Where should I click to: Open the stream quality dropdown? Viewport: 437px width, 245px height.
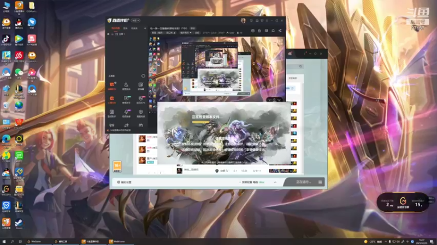[x=186, y=33]
